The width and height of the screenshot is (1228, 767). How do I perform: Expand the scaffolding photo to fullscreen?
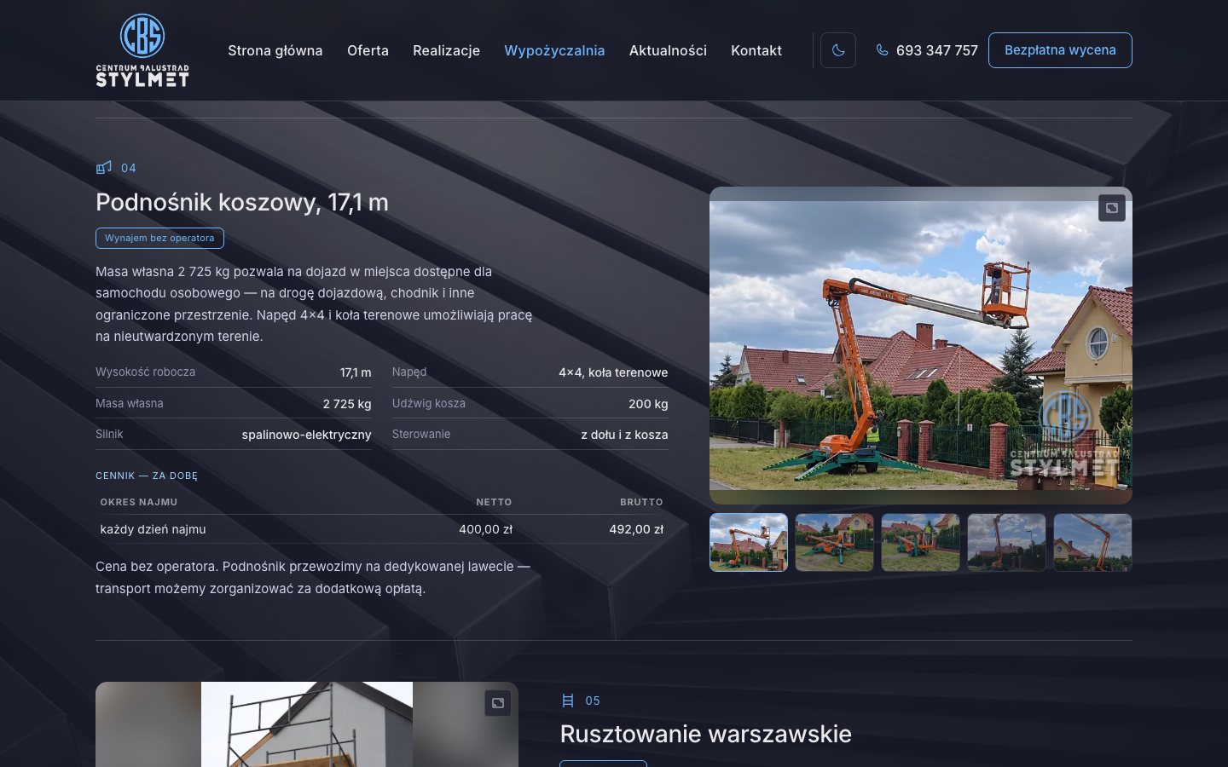pyautogui.click(x=498, y=703)
